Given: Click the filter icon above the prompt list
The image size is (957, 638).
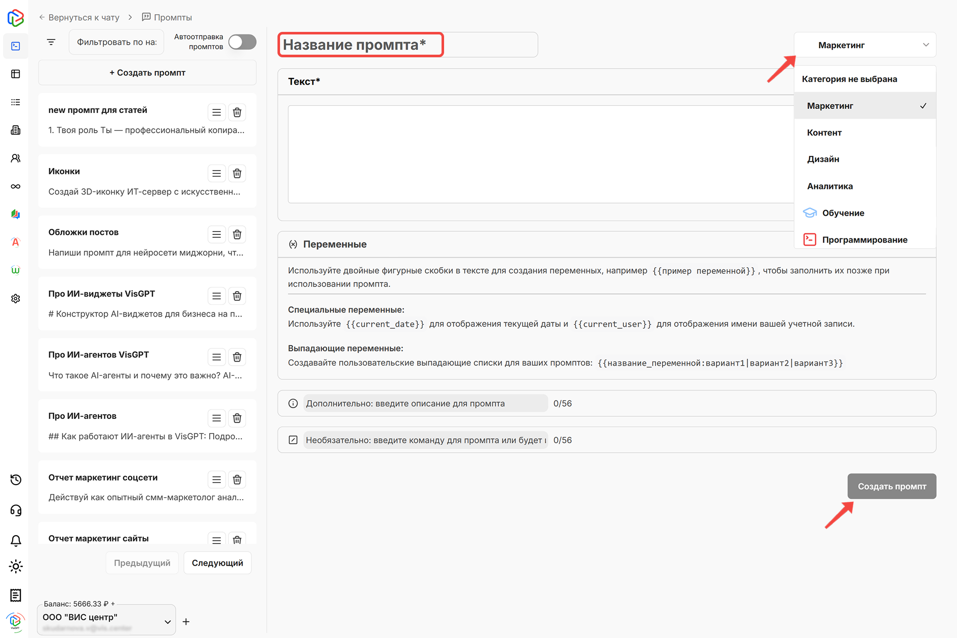Looking at the screenshot, I should pos(51,42).
